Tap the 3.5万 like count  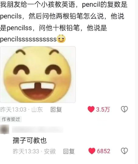coord(103,110)
